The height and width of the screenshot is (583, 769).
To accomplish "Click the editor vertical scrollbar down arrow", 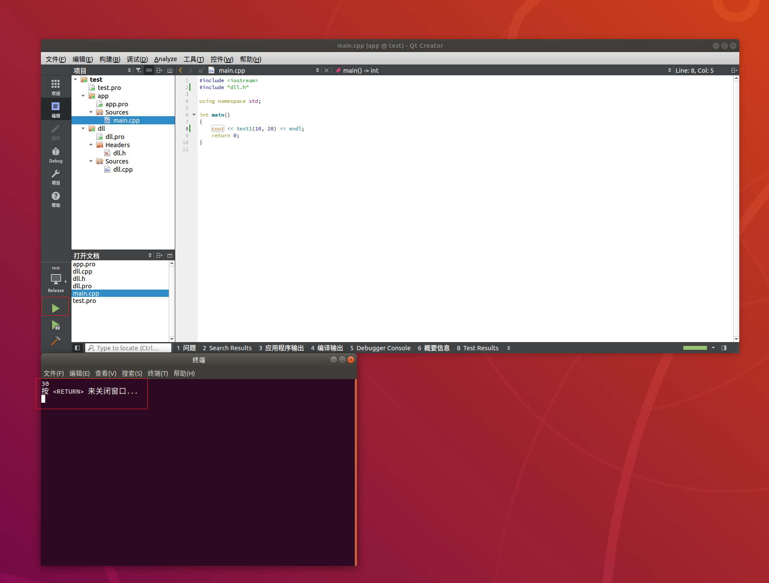I will (736, 339).
